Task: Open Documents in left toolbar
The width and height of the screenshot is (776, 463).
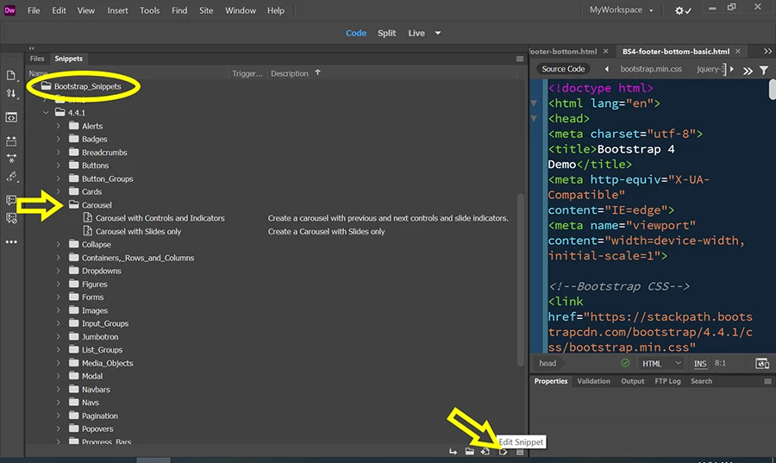Action: pyautogui.click(x=11, y=75)
